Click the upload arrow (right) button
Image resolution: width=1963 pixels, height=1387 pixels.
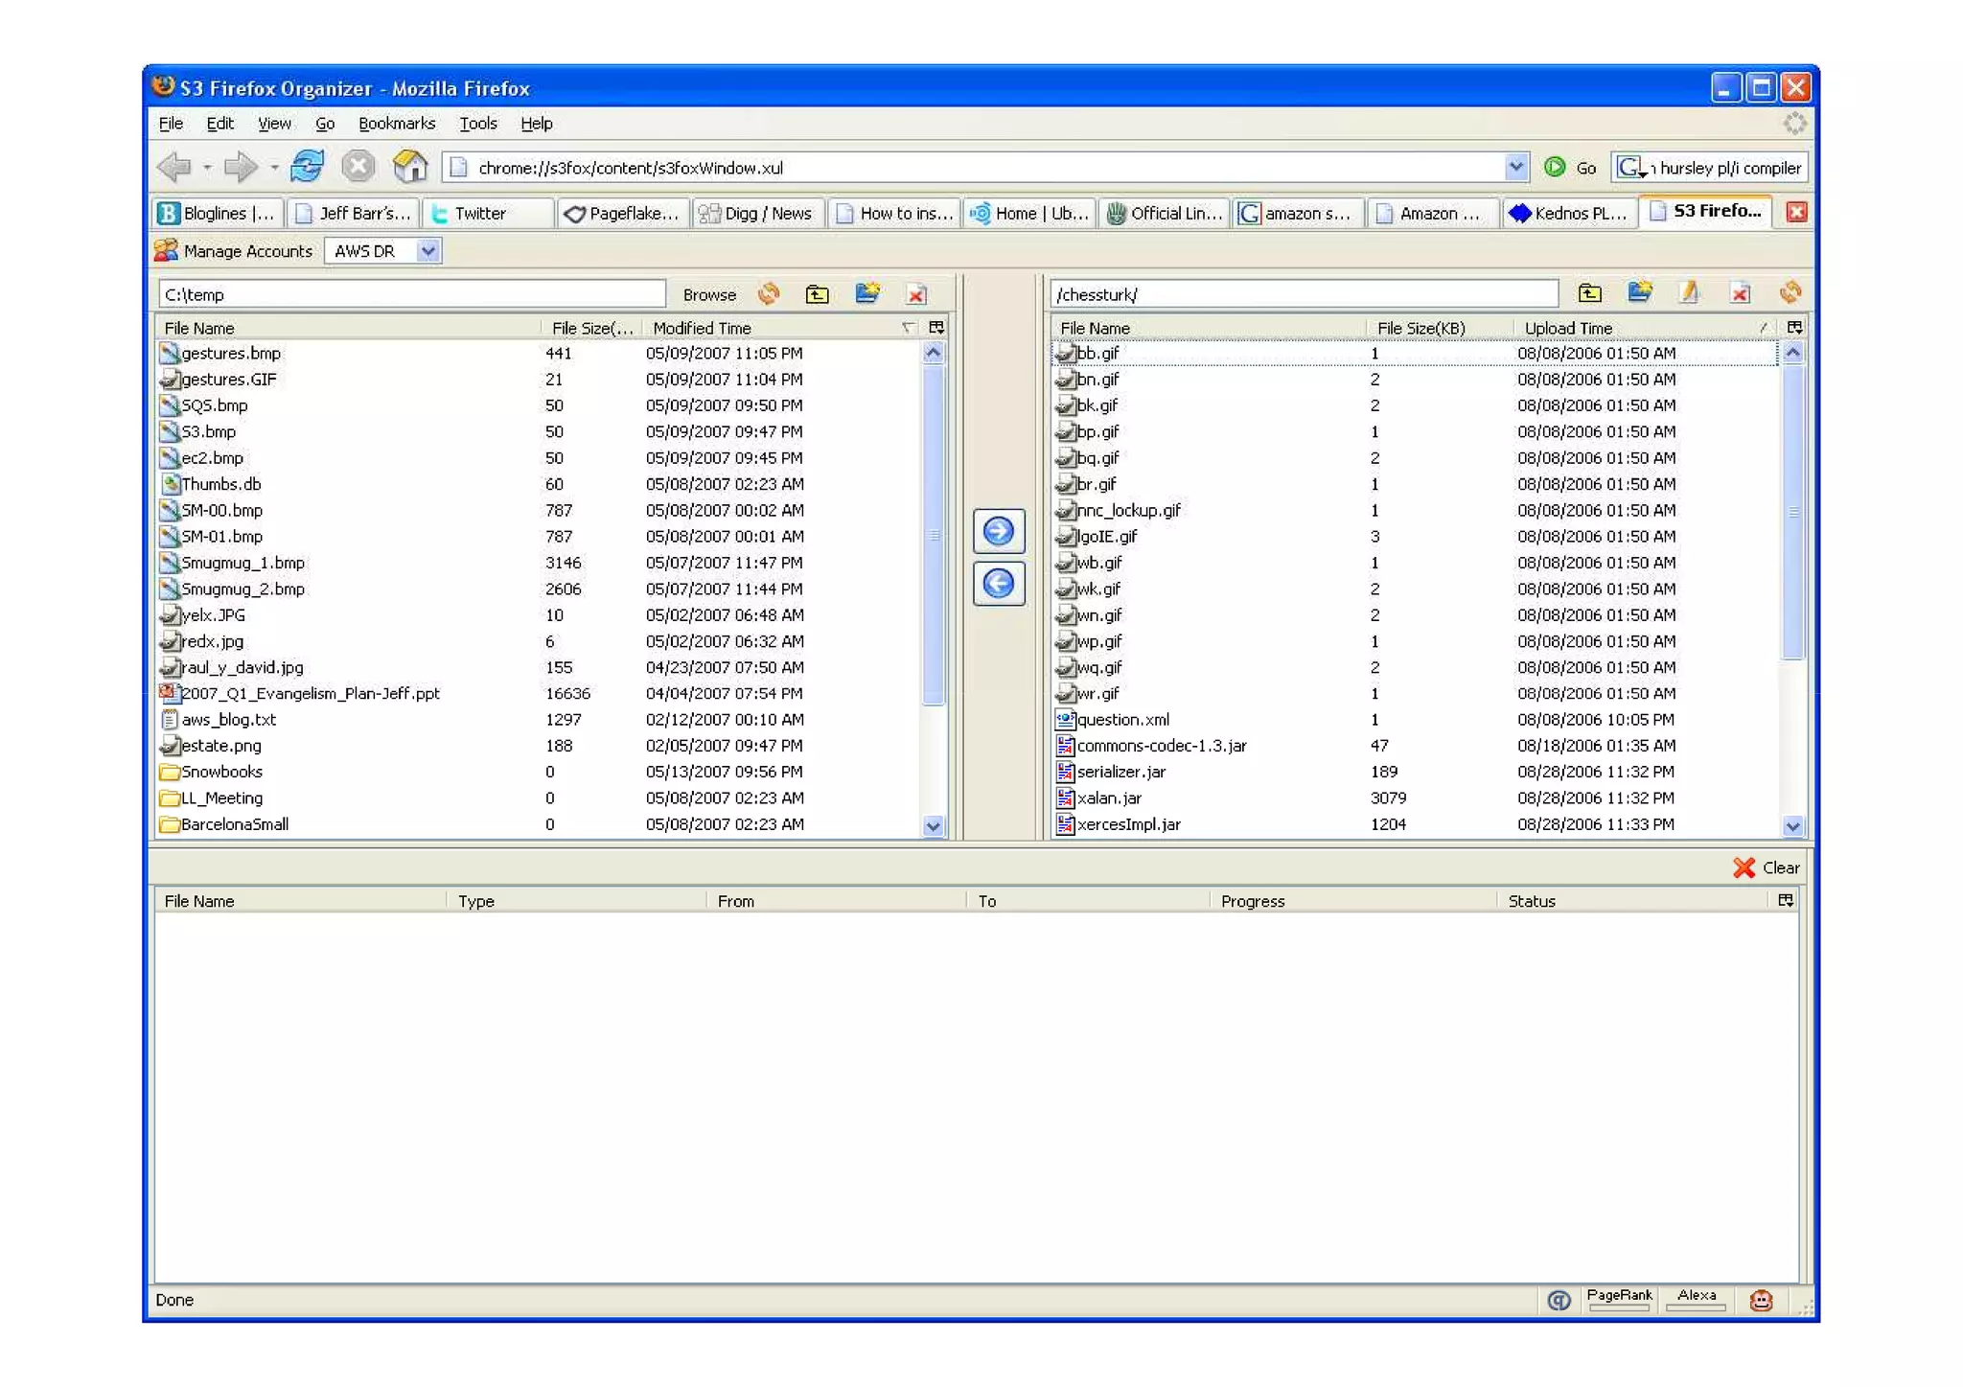998,531
